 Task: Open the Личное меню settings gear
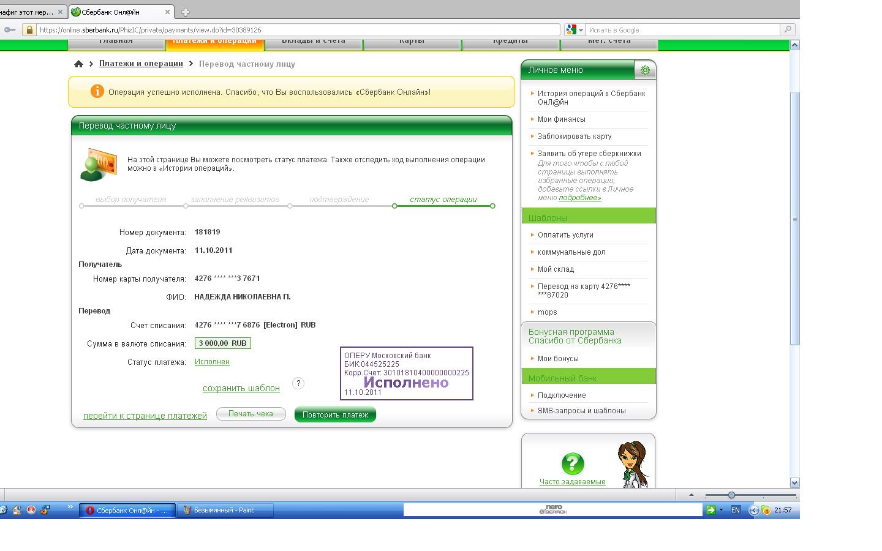pyautogui.click(x=645, y=70)
